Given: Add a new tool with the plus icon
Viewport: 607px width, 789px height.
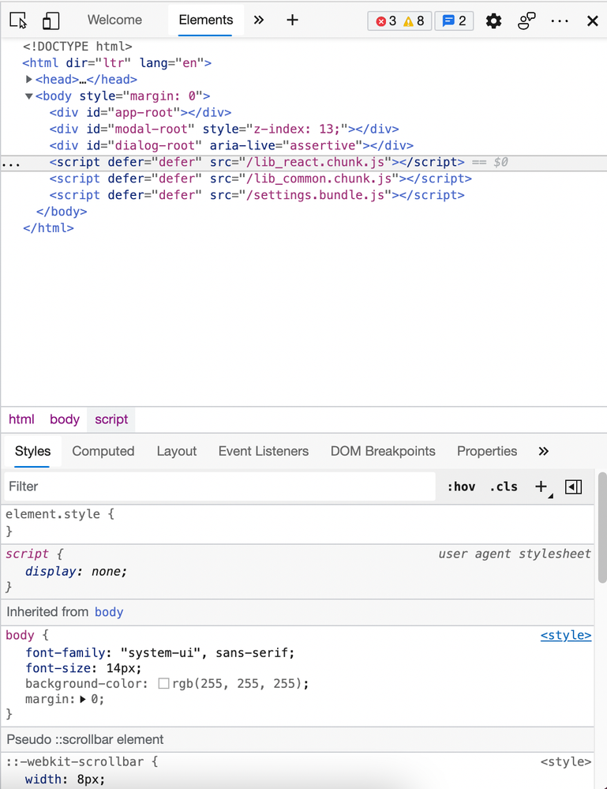Looking at the screenshot, I should (292, 20).
